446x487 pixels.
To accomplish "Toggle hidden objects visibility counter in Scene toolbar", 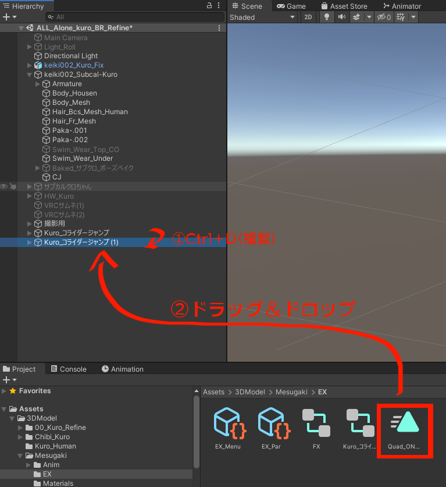I will pos(384,17).
